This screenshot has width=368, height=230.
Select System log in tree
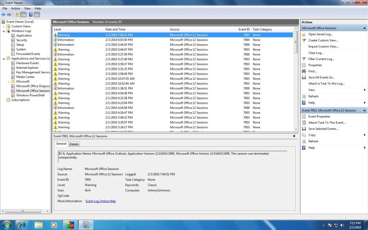[21, 49]
